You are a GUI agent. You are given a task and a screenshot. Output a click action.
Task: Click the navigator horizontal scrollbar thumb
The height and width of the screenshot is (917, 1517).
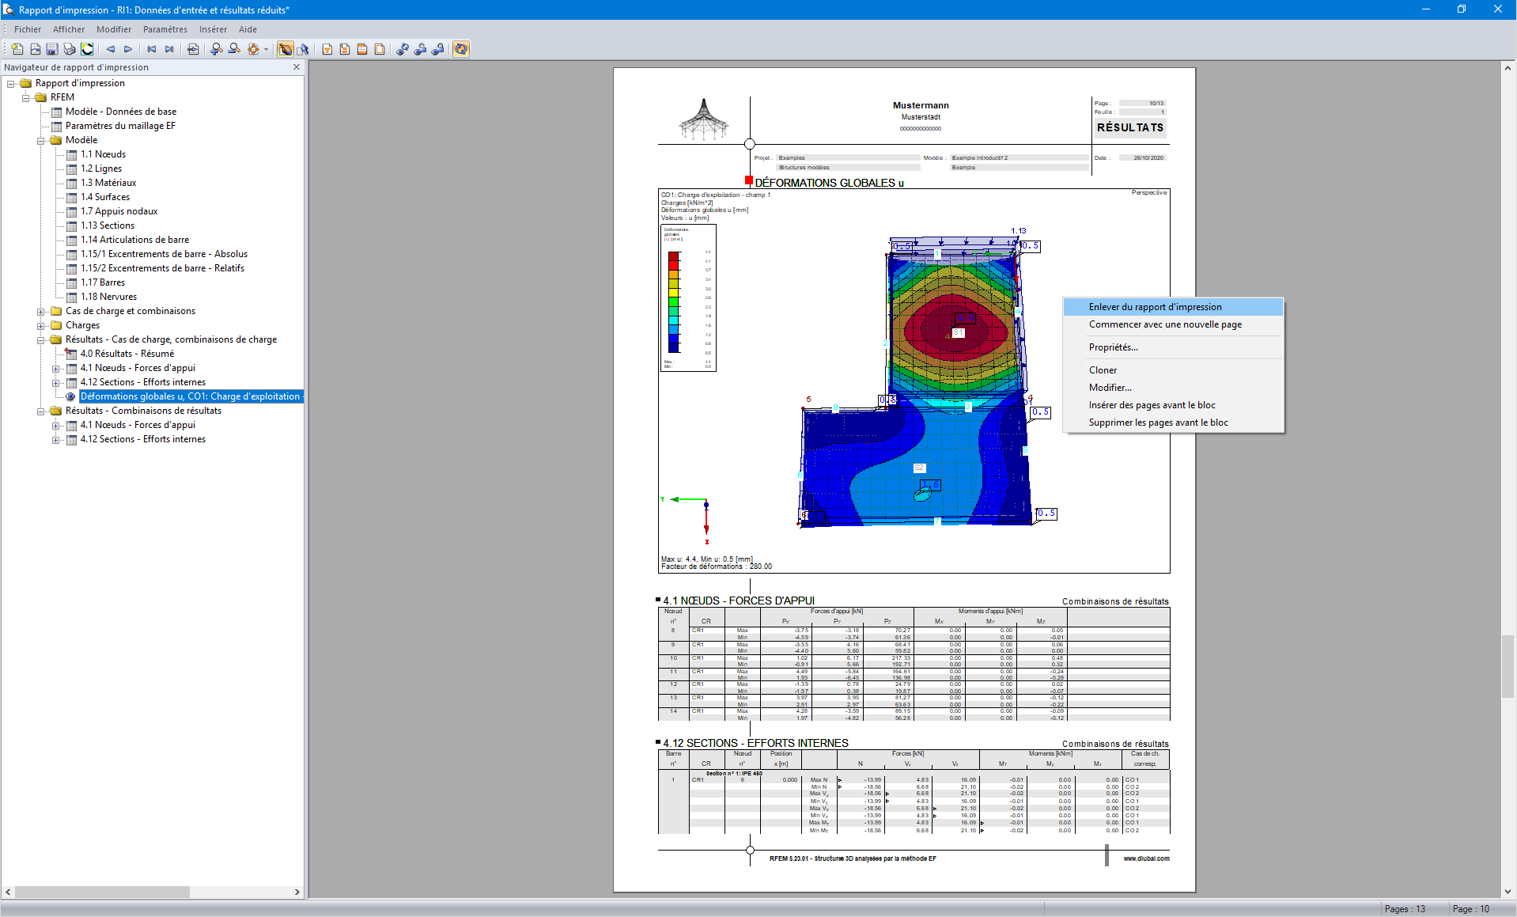[x=103, y=892]
